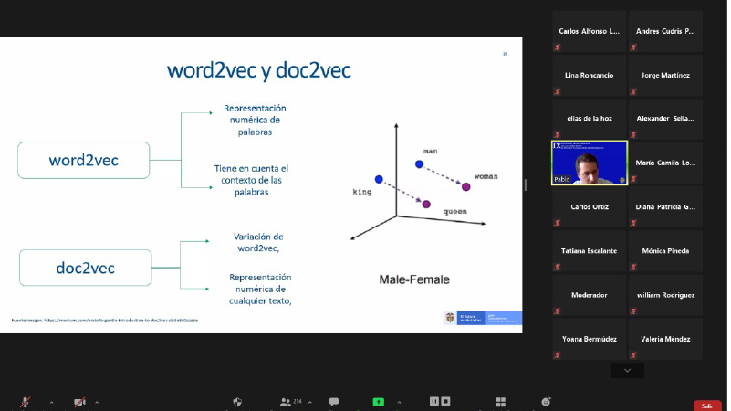Click the 'king' point label in the chart
Image resolution: width=731 pixels, height=411 pixels.
361,191
